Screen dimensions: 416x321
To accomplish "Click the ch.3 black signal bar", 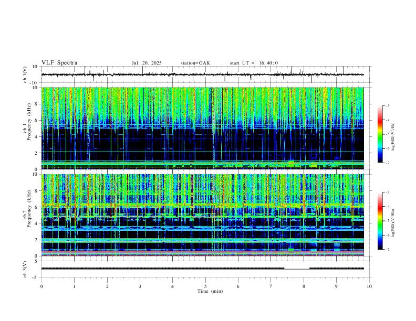I will pos(163,269).
